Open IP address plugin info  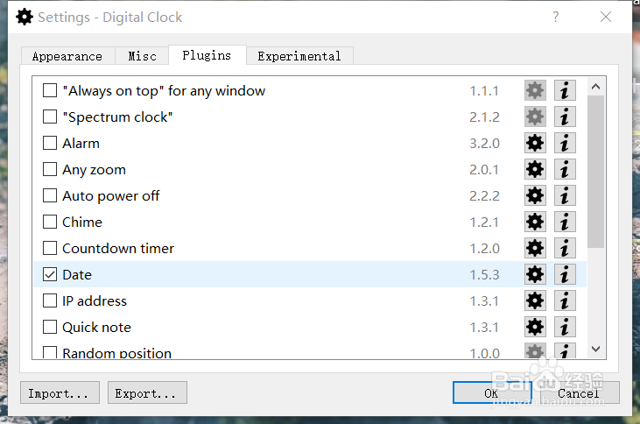click(x=565, y=300)
